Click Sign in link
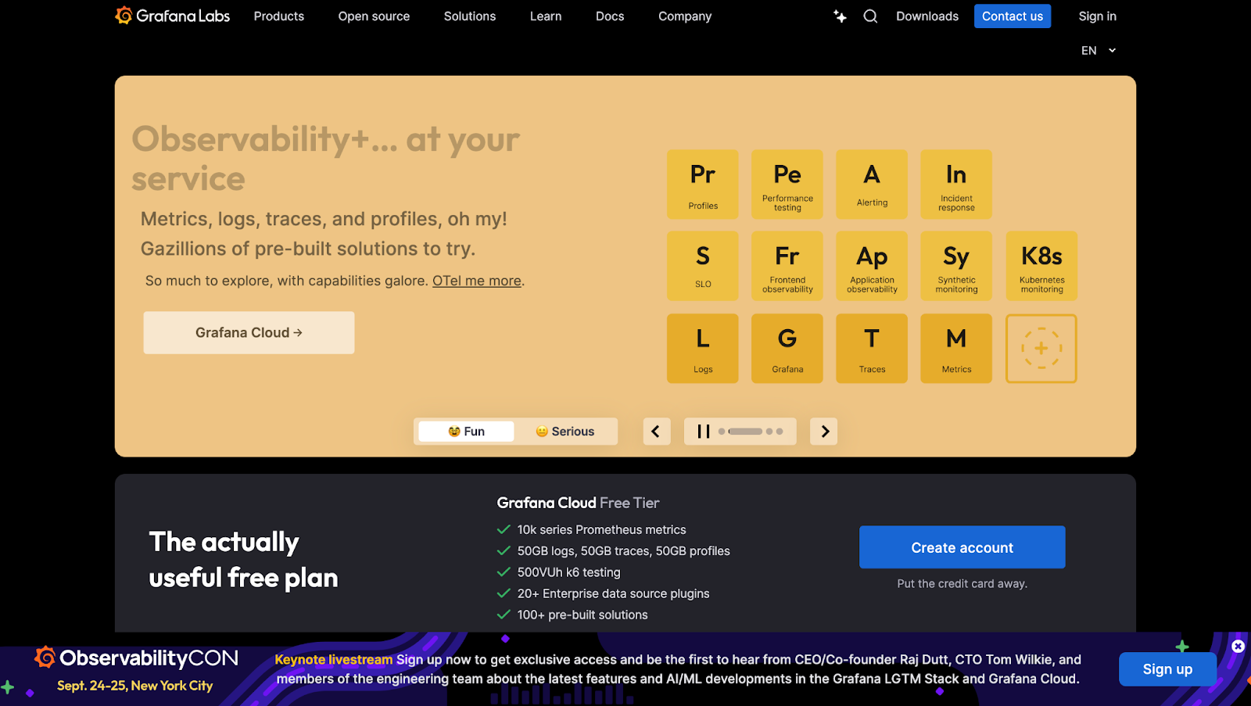The image size is (1251, 706). [1098, 16]
